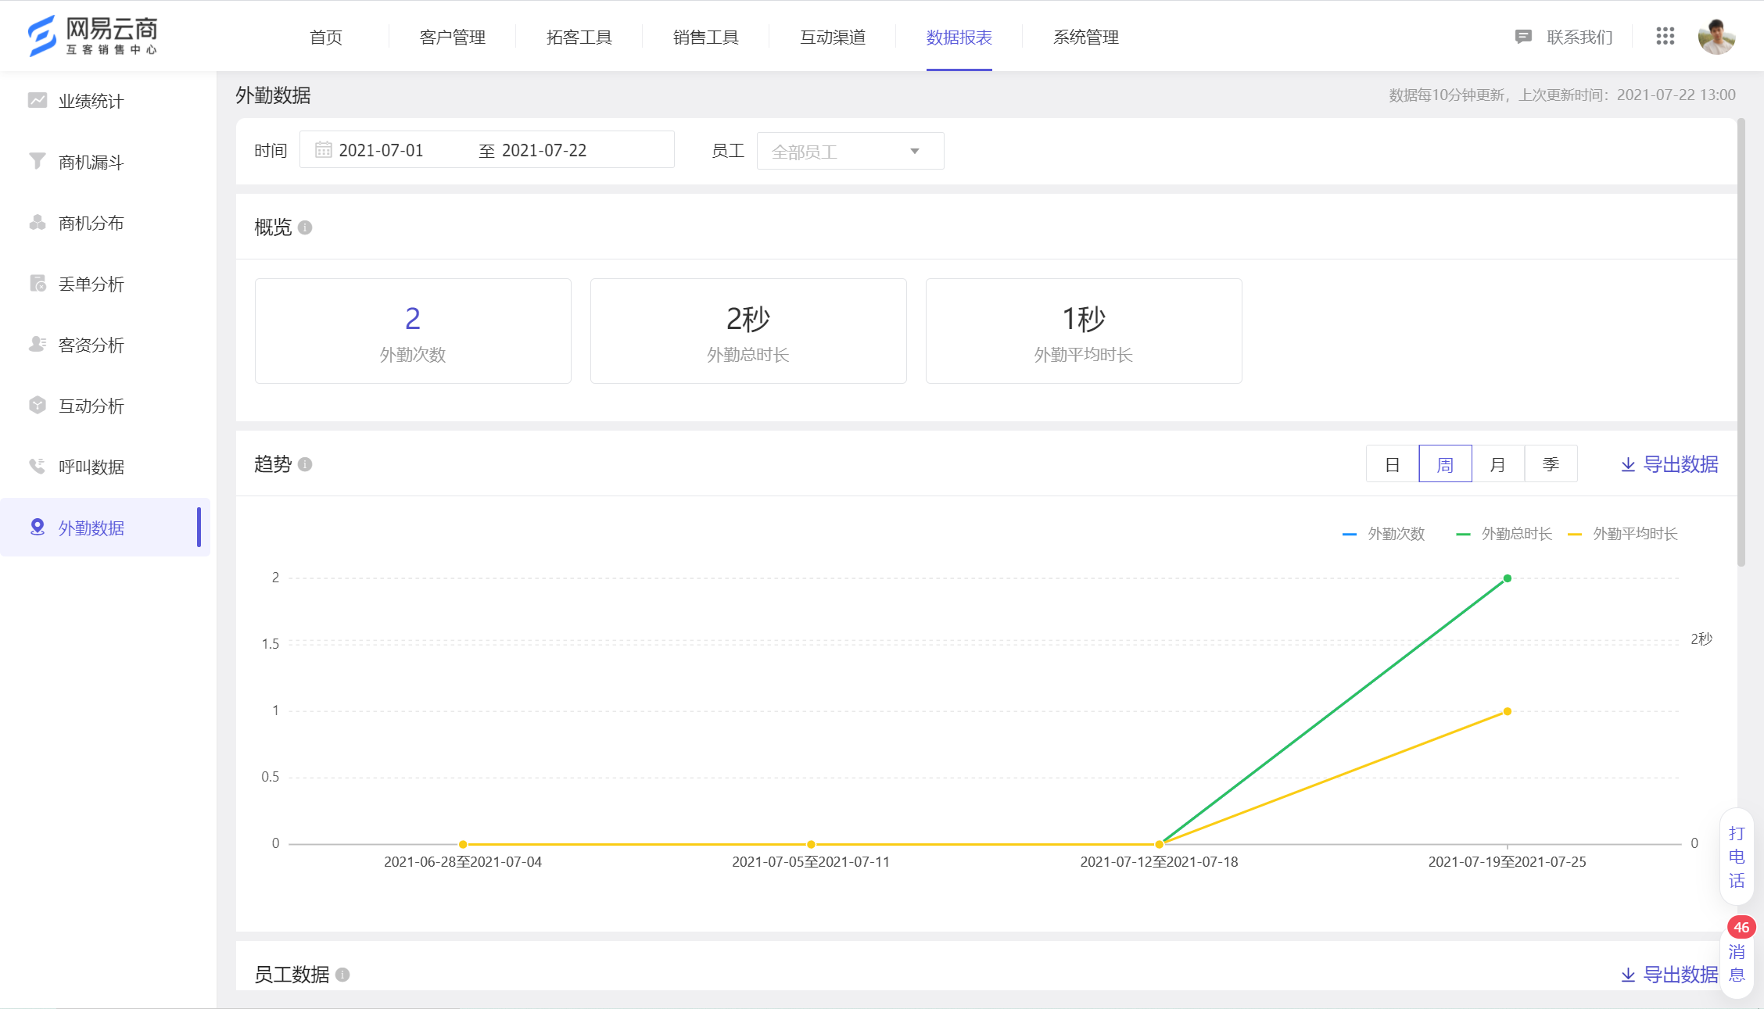This screenshot has height=1009, width=1764.
Task: Open the user avatar menu
Action: (1716, 36)
